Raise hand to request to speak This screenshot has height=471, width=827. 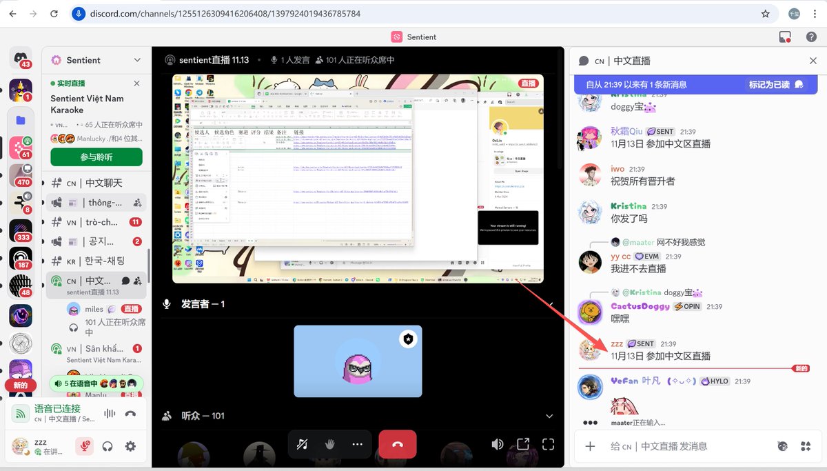tap(329, 444)
